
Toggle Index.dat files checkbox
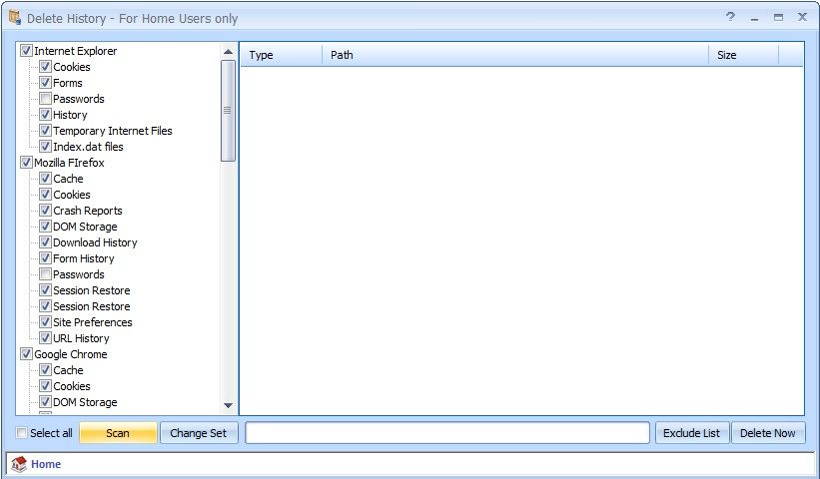point(45,147)
